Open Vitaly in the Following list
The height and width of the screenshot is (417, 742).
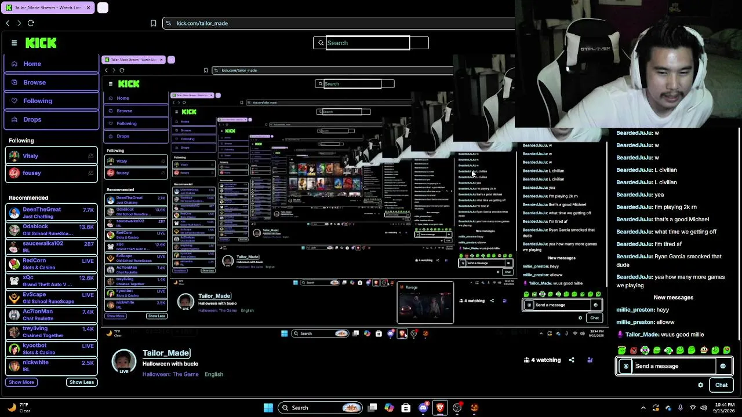click(x=52, y=156)
